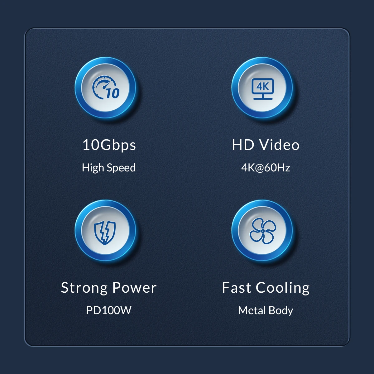Viewport: 374px width, 374px height.
Task: Click the lightning shield power icon
Action: [x=105, y=232]
